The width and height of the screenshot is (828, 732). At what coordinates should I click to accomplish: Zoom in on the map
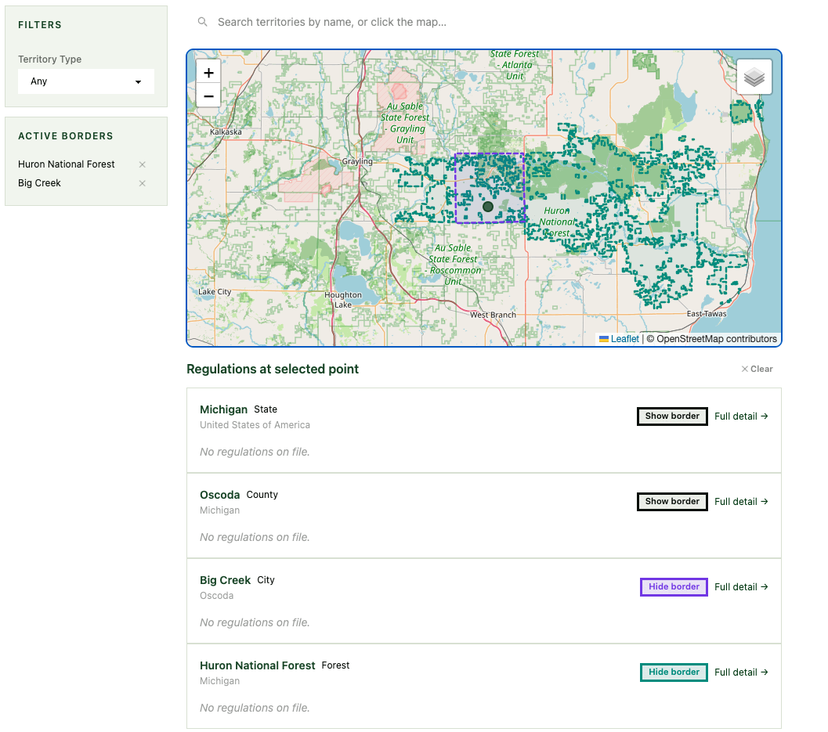click(x=208, y=73)
